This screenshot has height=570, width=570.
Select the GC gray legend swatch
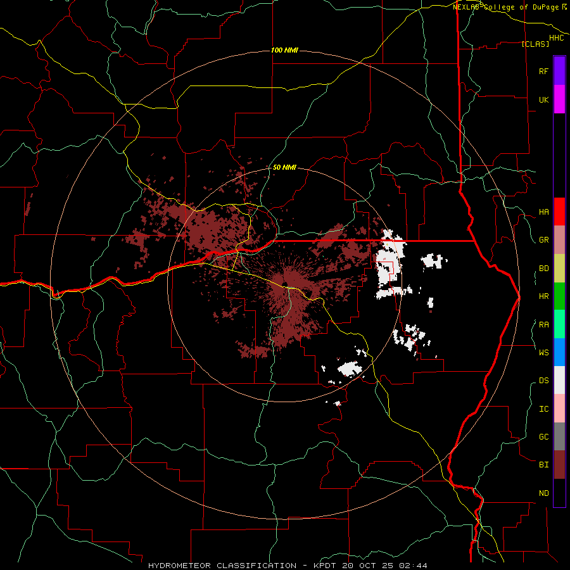tap(559, 436)
